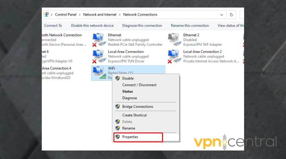Choose Rename from the context menu
This screenshot has height=159, width=286.
pos(129,128)
